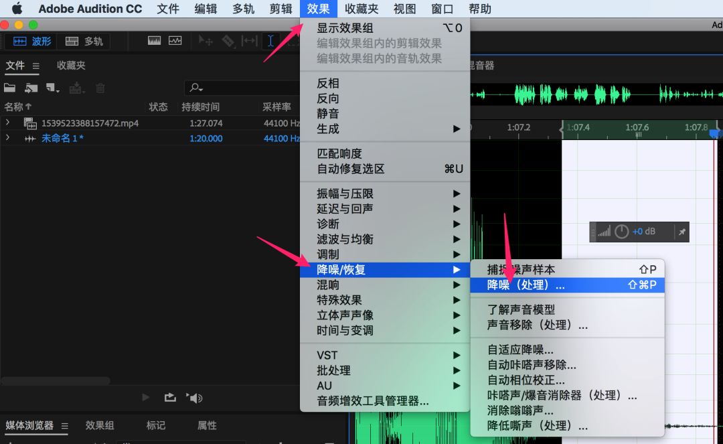Click the open folder icon in Files panel

(x=10, y=88)
